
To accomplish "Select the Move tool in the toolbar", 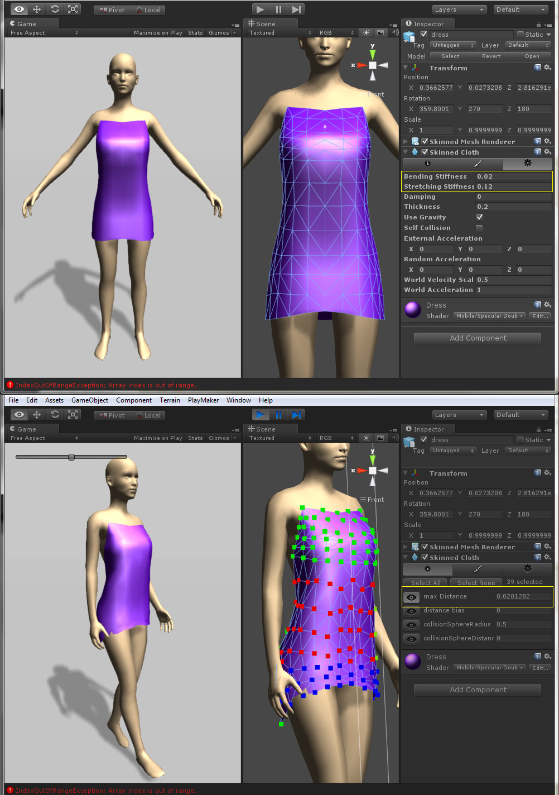I will 37,9.
